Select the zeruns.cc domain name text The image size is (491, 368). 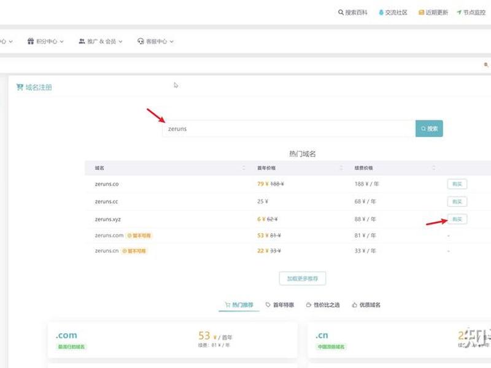pyautogui.click(x=106, y=202)
